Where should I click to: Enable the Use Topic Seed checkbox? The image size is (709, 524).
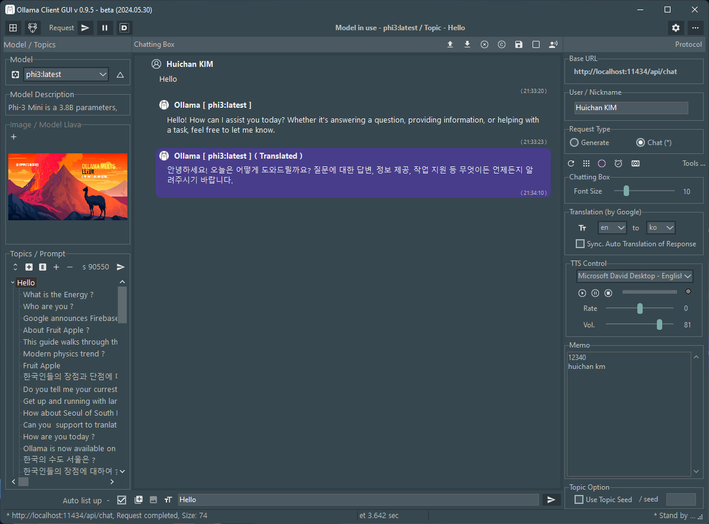[x=579, y=500]
